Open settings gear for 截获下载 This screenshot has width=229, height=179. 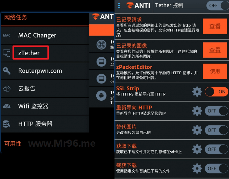point(197,168)
